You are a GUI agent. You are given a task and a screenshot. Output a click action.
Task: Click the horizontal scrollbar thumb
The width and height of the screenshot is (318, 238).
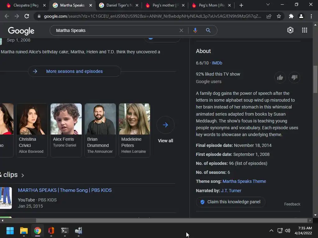point(171,220)
